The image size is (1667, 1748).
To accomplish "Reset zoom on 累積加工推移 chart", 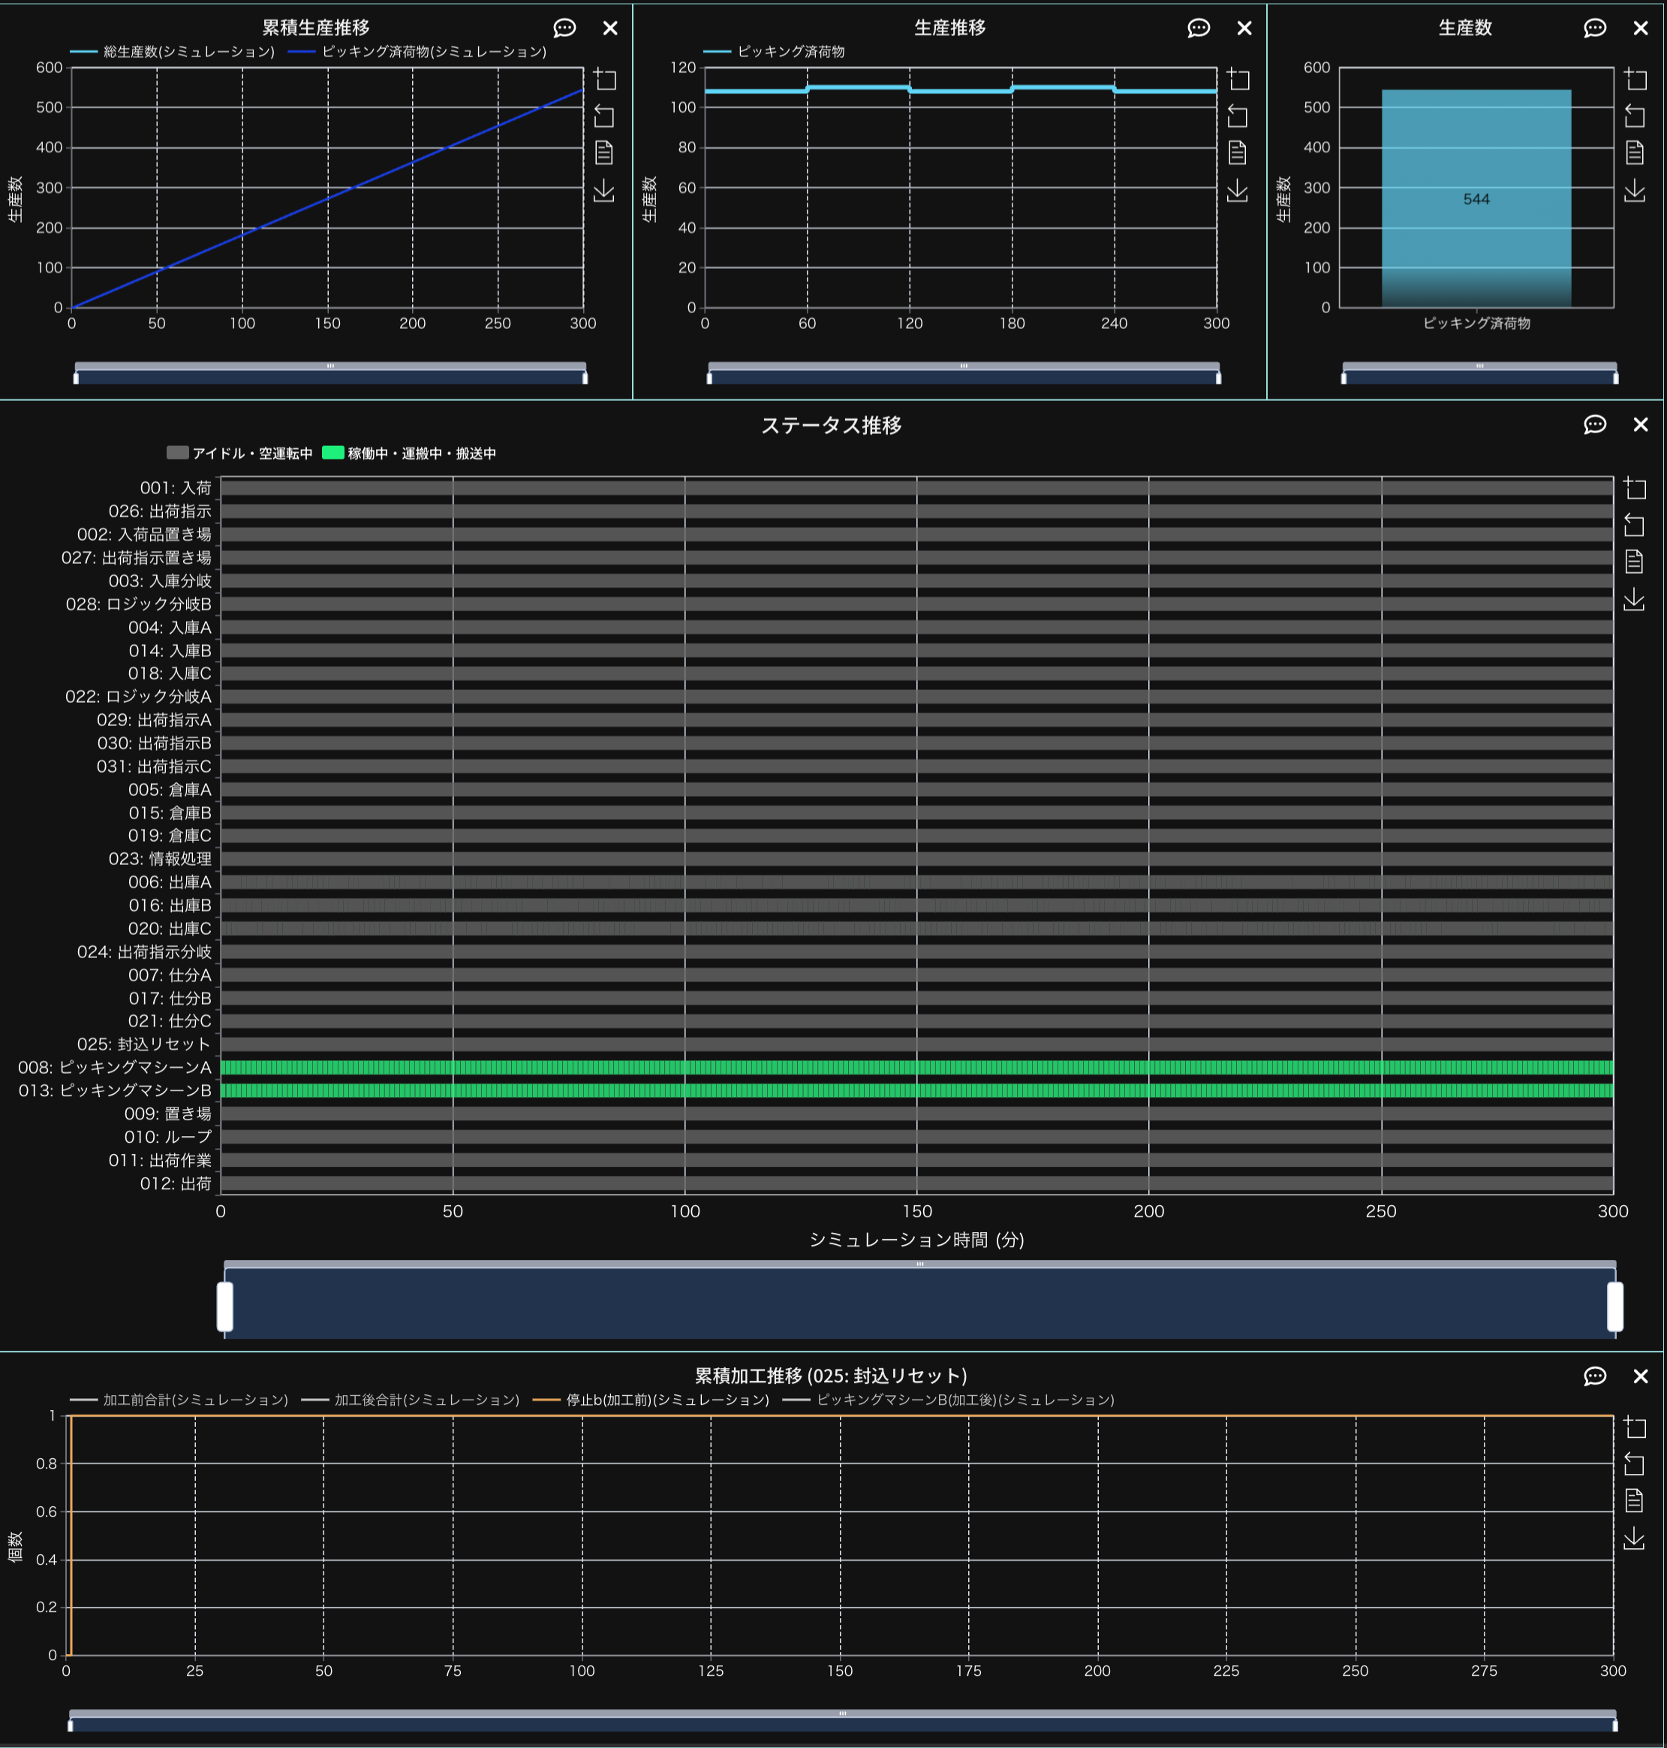I will (x=1633, y=1463).
